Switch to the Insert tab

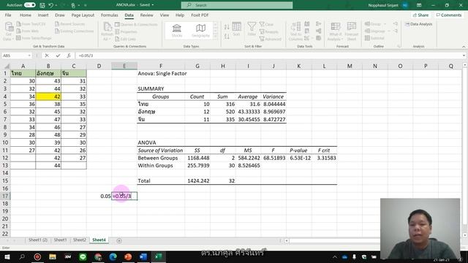pos(43,15)
